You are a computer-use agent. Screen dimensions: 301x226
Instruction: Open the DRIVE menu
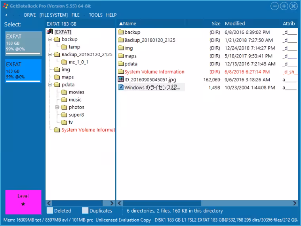[30, 15]
